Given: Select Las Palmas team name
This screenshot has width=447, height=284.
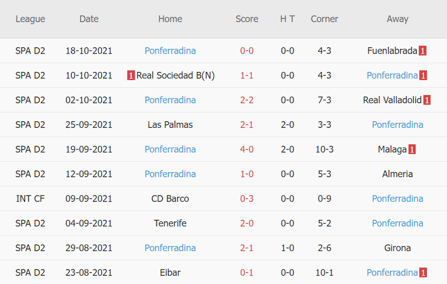Looking at the screenshot, I should [x=170, y=125].
